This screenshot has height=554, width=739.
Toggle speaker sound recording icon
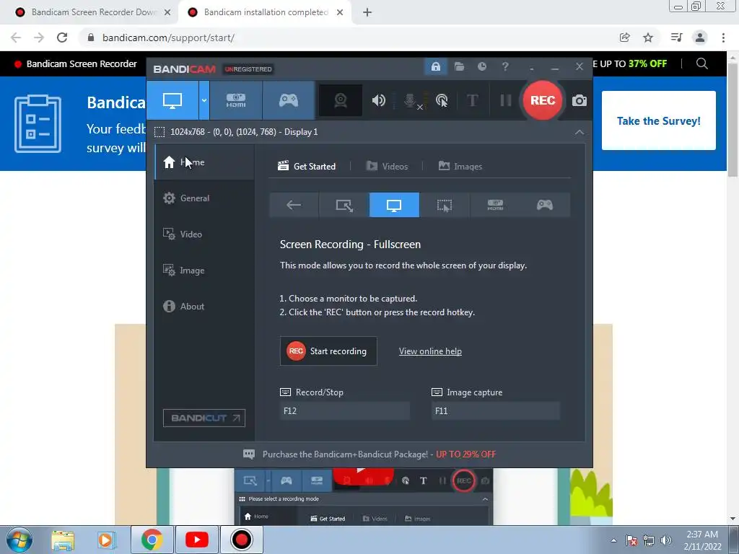[x=378, y=100]
